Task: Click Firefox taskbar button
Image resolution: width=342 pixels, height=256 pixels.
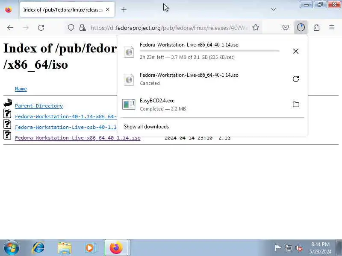Action: coord(117,248)
